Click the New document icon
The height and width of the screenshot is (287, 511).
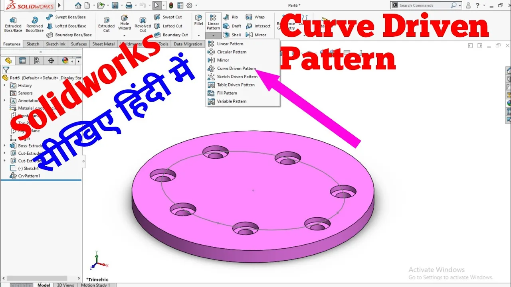87,5
